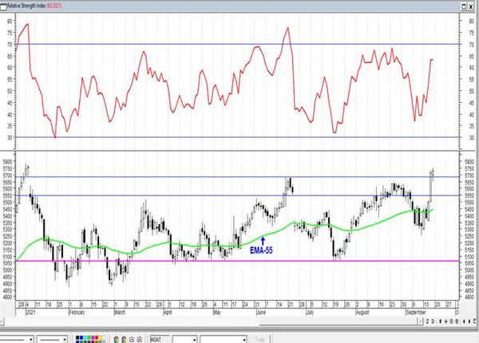The width and height of the screenshot is (479, 343).
Task: Open the line weight dropdown arrow
Action: tap(65, 340)
